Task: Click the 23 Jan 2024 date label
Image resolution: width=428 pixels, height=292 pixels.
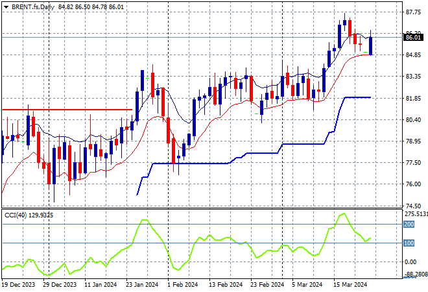Action: click(x=142, y=285)
